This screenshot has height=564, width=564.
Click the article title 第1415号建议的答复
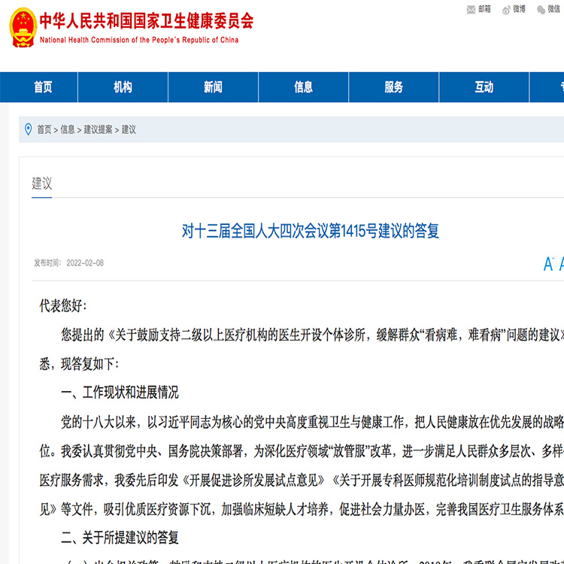tap(310, 231)
